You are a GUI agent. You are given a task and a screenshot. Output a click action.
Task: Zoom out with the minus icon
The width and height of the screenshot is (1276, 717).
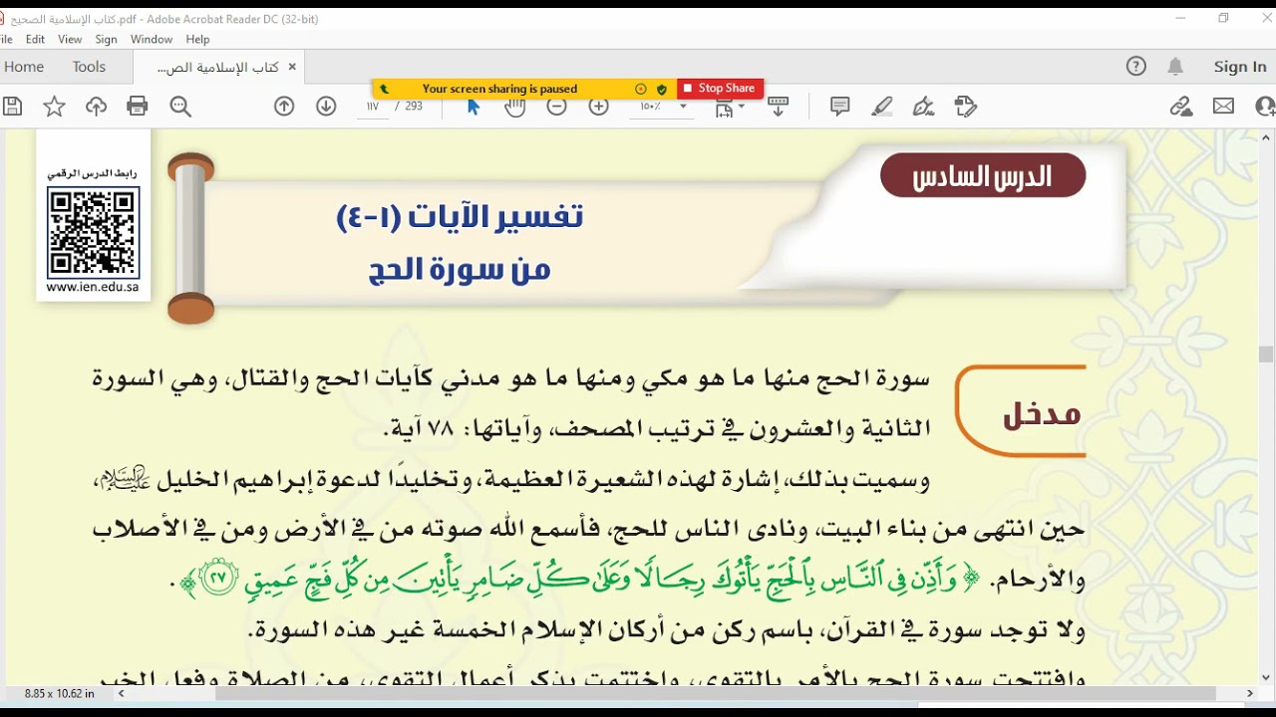(556, 107)
